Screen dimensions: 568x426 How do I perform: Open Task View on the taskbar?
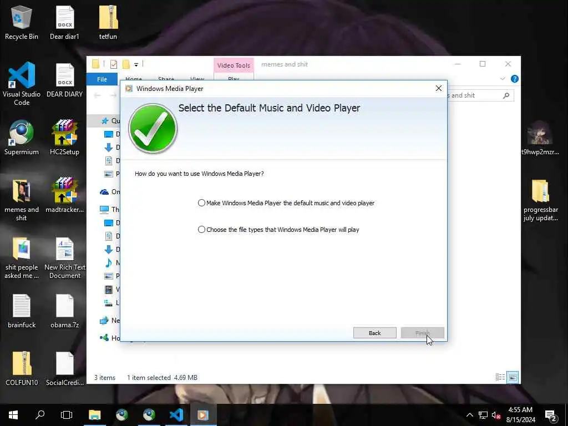[x=67, y=415]
